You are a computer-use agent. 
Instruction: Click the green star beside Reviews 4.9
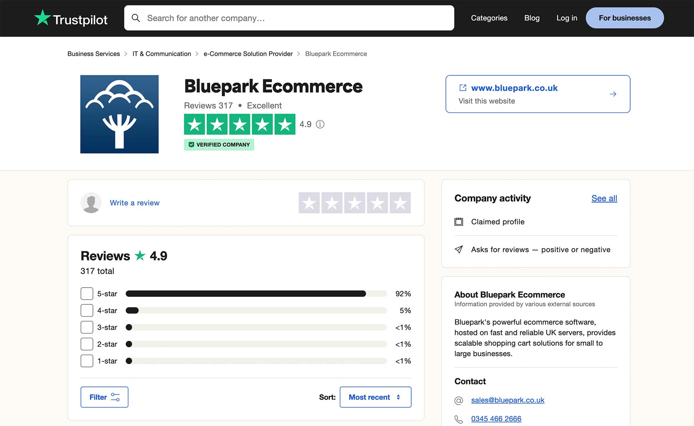140,255
